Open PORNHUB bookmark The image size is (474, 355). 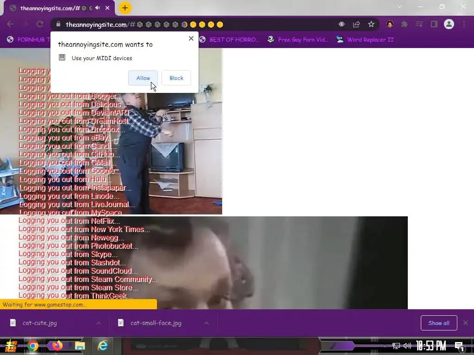pos(29,40)
